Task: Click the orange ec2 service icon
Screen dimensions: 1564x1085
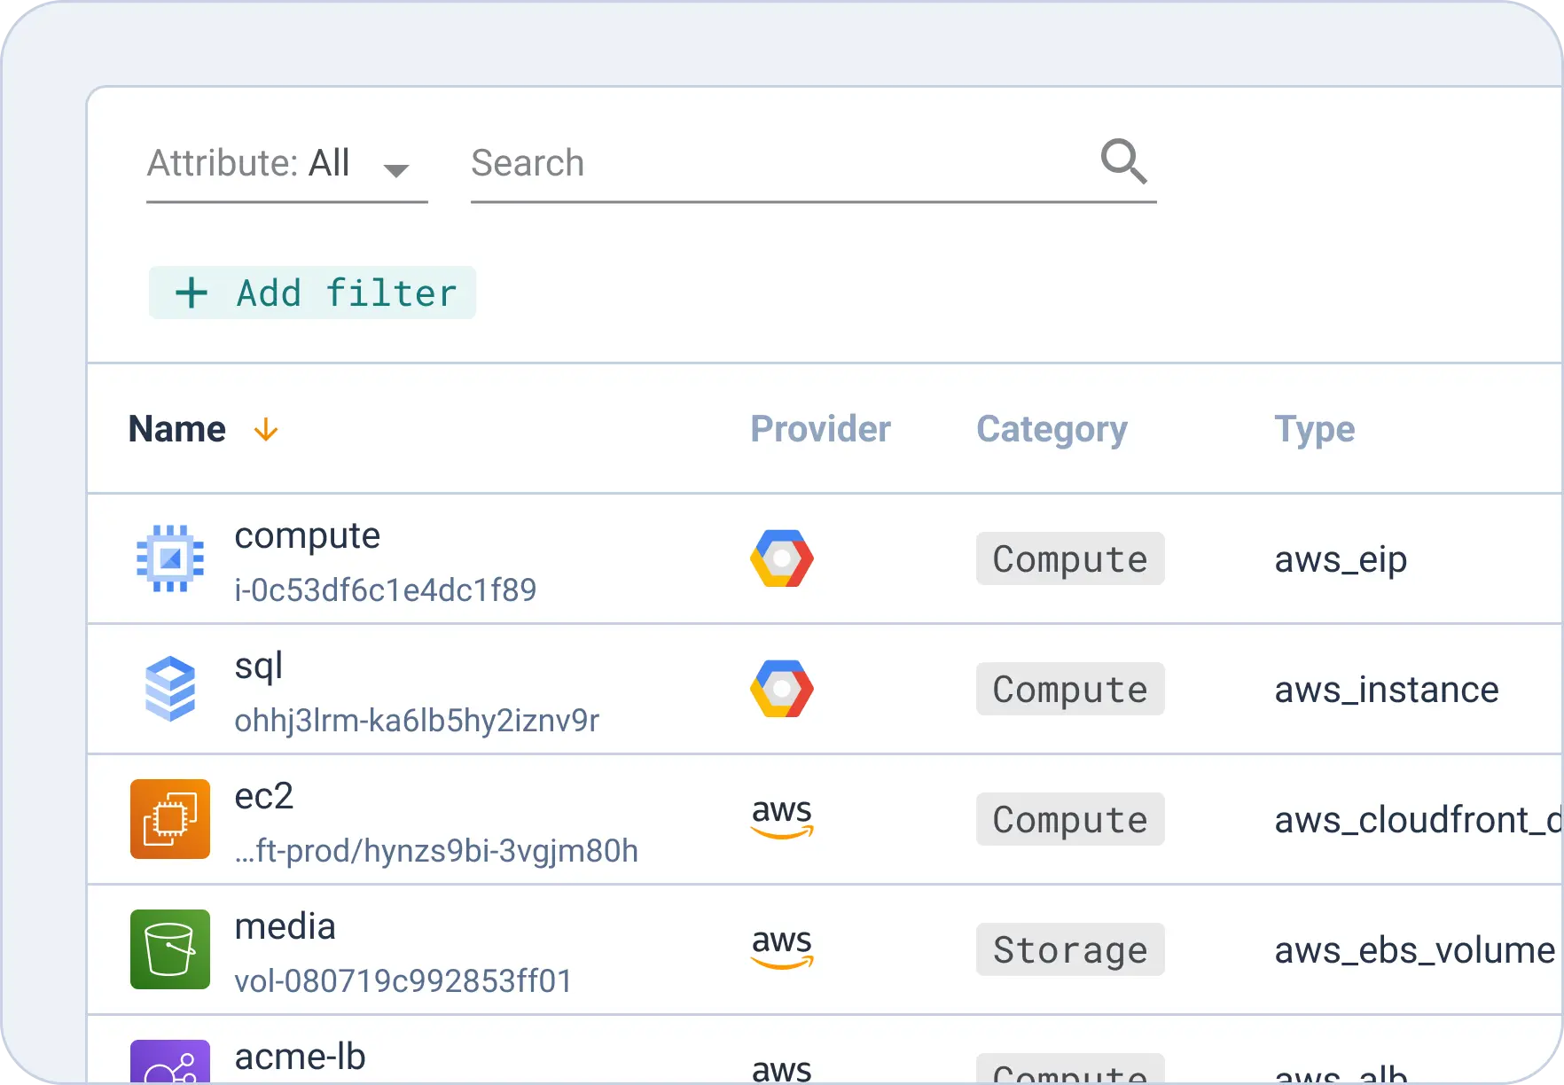Action: tap(170, 819)
